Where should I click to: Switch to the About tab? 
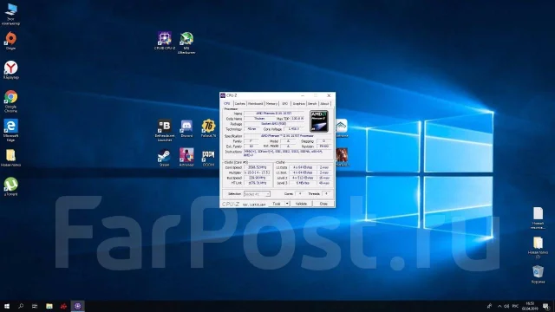click(x=324, y=104)
